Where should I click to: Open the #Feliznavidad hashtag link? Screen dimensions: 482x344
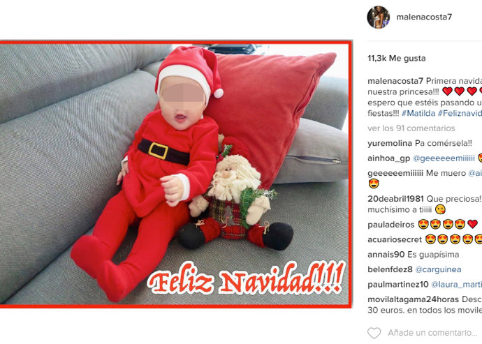click(x=460, y=113)
